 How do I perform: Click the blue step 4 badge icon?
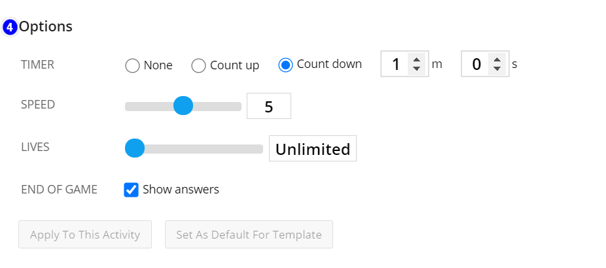10,28
